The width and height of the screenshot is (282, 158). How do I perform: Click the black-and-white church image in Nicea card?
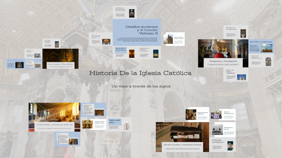click(218, 130)
